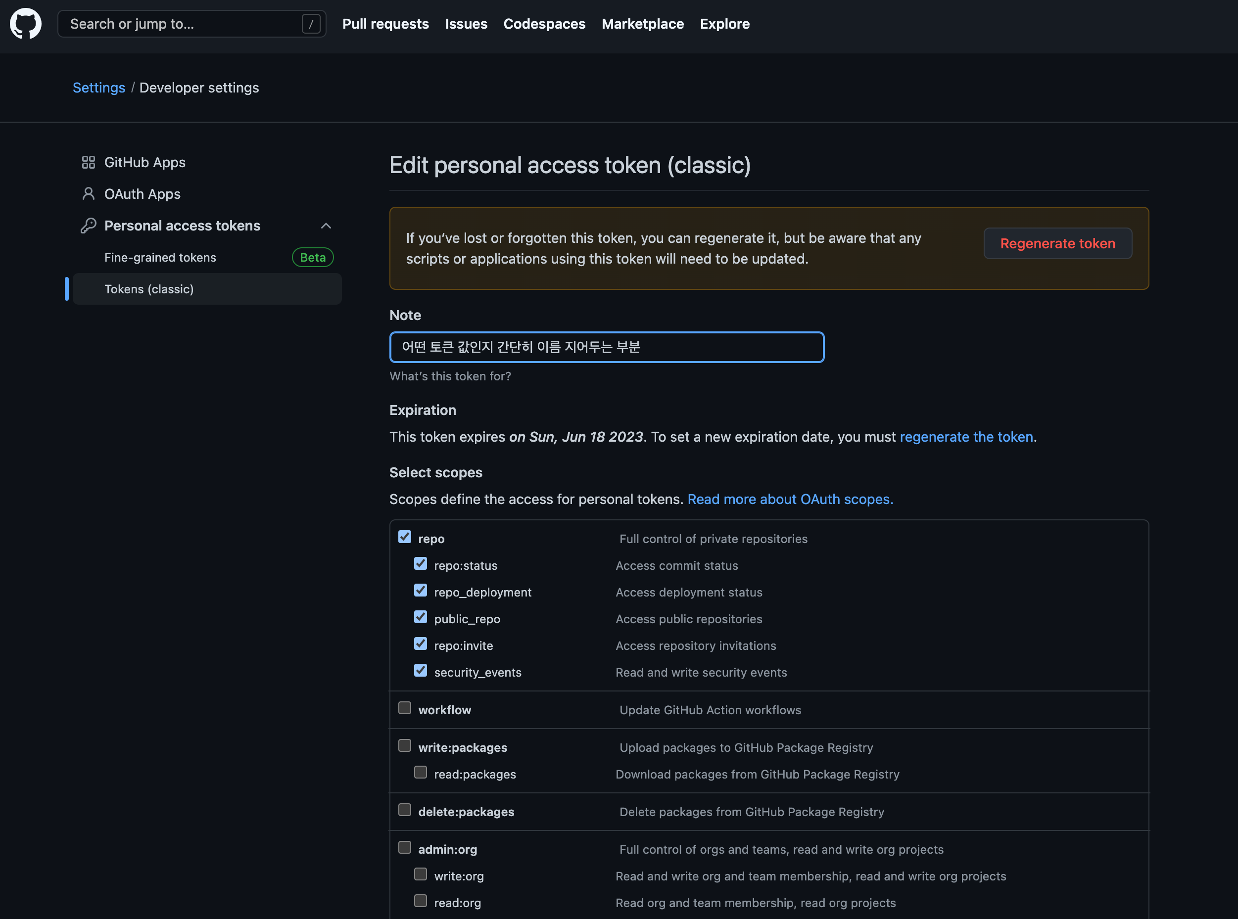1238x919 pixels.
Task: Uncheck the security_events sub-scope
Action: [x=420, y=671]
